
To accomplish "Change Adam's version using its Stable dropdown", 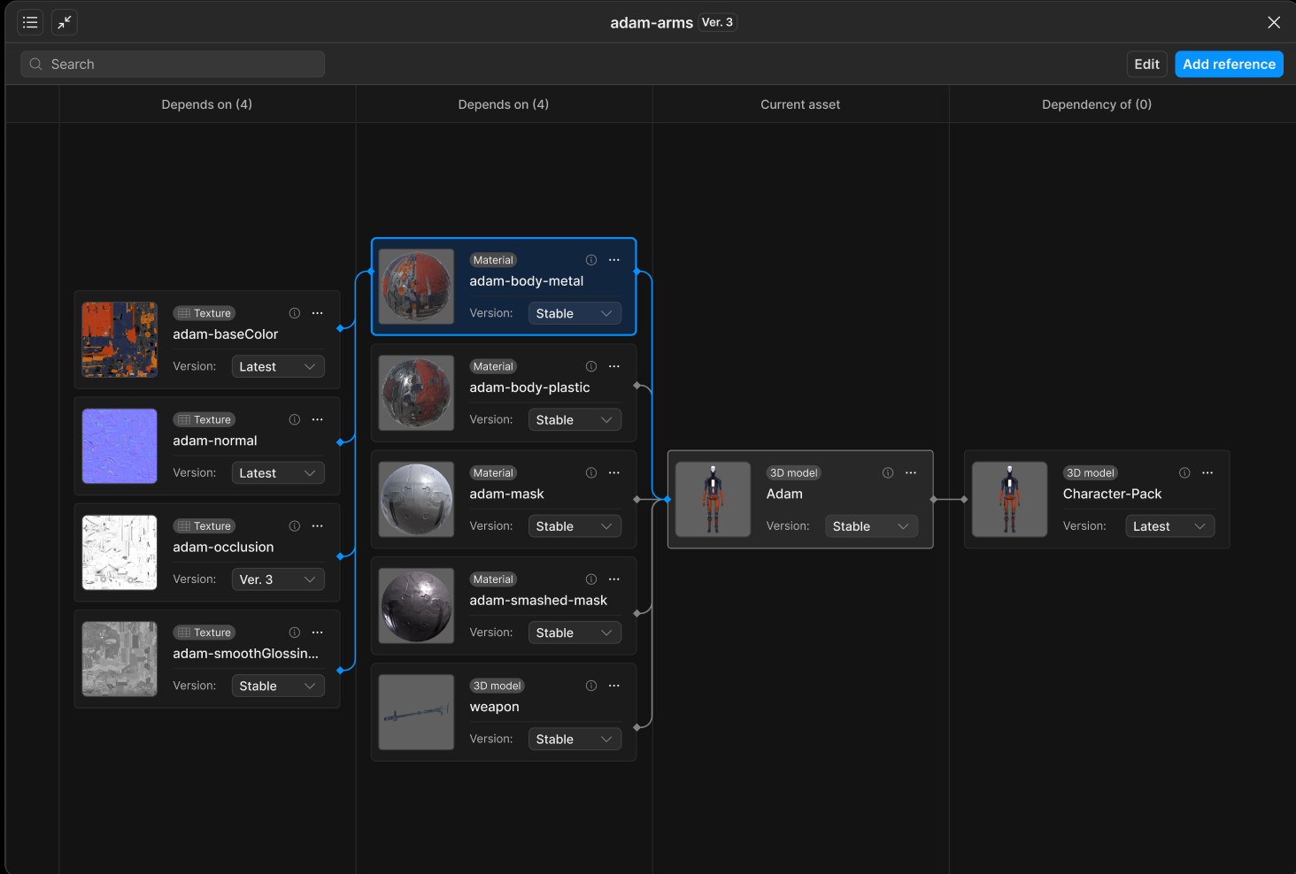I will pyautogui.click(x=871, y=525).
